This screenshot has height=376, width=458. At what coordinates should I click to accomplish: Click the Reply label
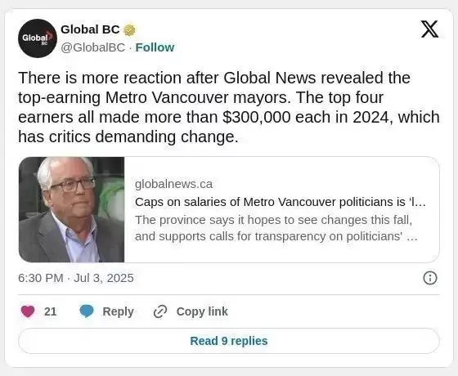click(118, 311)
